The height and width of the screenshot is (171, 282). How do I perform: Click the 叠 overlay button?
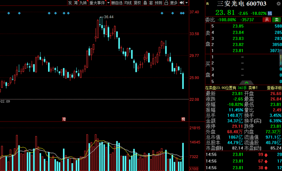(145, 3)
